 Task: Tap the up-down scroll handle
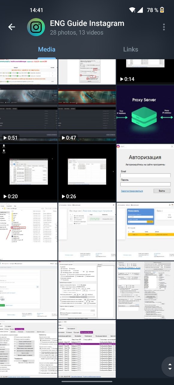click(170, 366)
